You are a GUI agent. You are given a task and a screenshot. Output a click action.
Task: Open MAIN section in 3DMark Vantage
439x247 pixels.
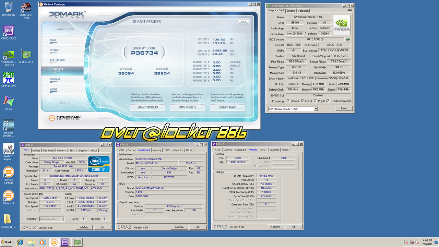click(53, 40)
